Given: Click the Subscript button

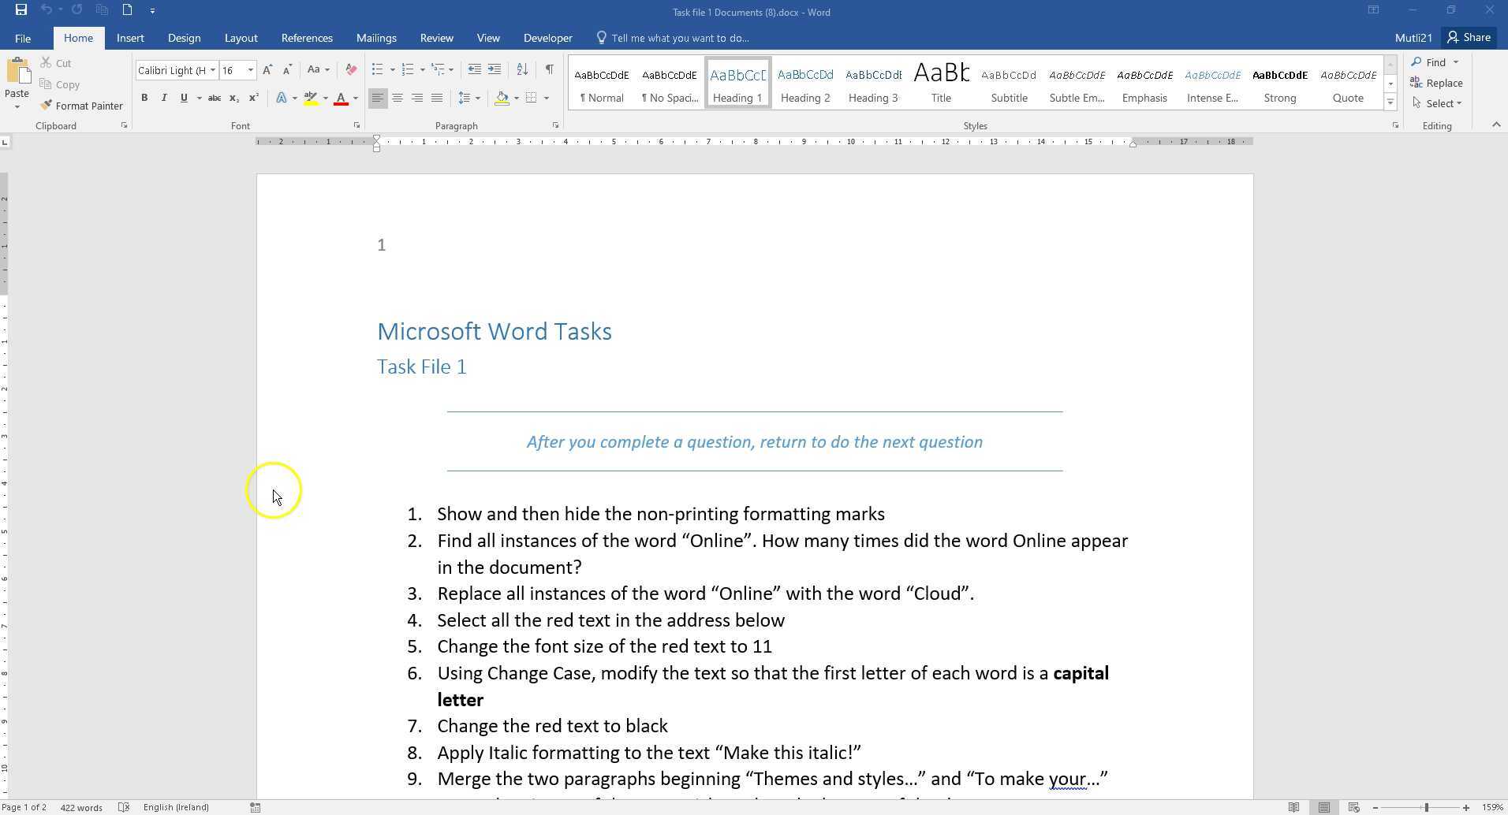Looking at the screenshot, I should click(233, 98).
